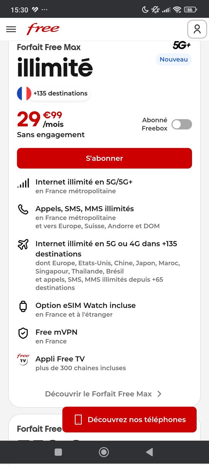The height and width of the screenshot is (465, 209).
Task: Tap the phone calls icon
Action: coord(23,210)
